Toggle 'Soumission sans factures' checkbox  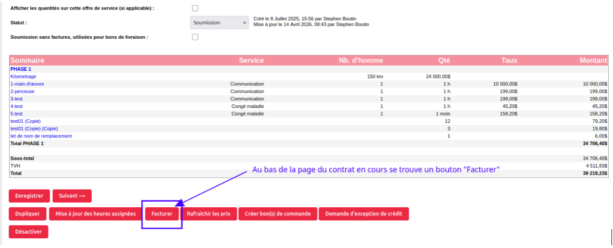[x=195, y=37]
